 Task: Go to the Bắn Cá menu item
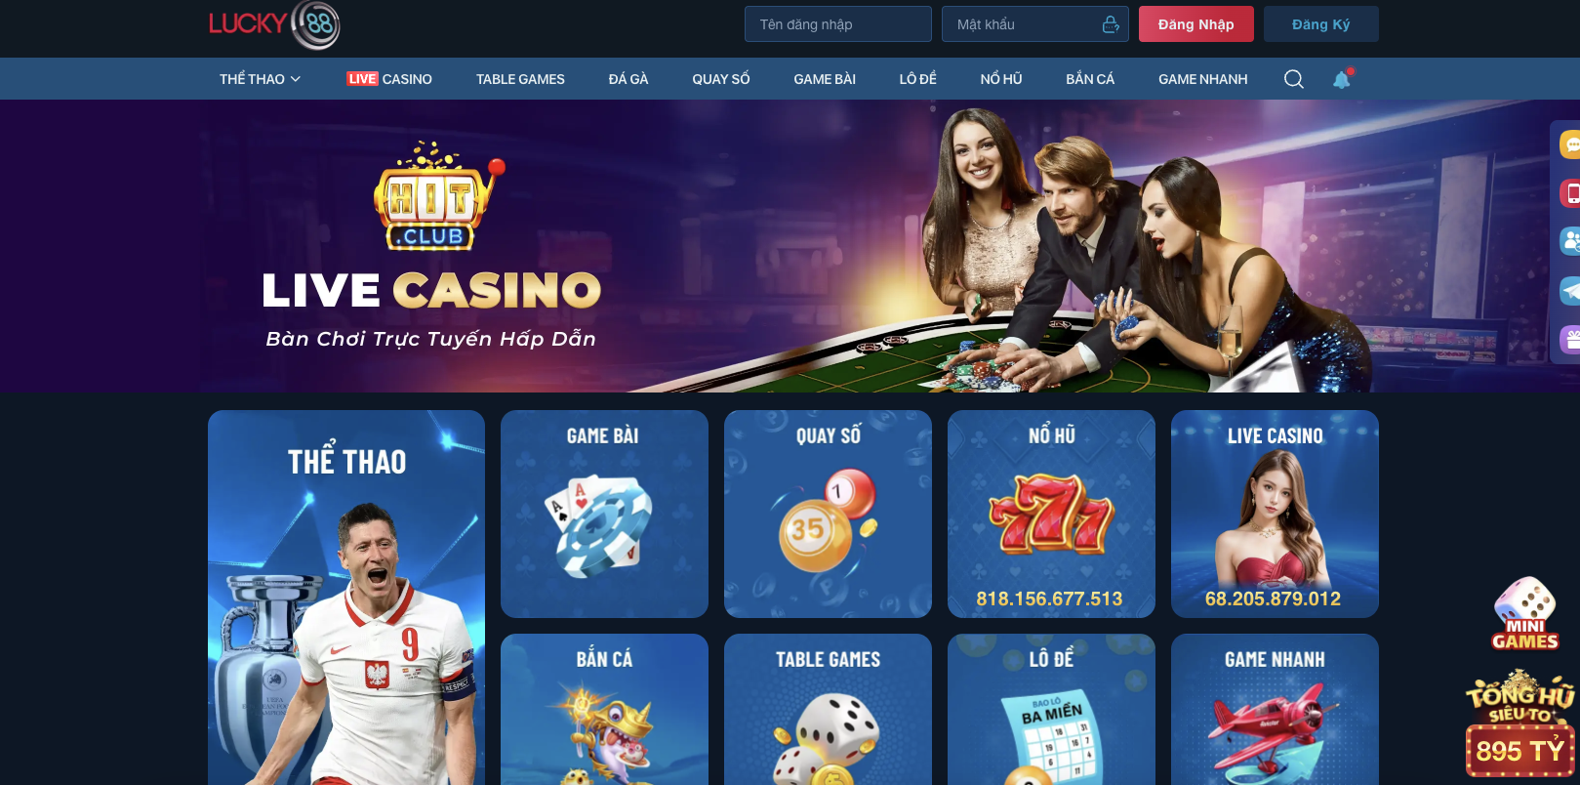(1090, 79)
